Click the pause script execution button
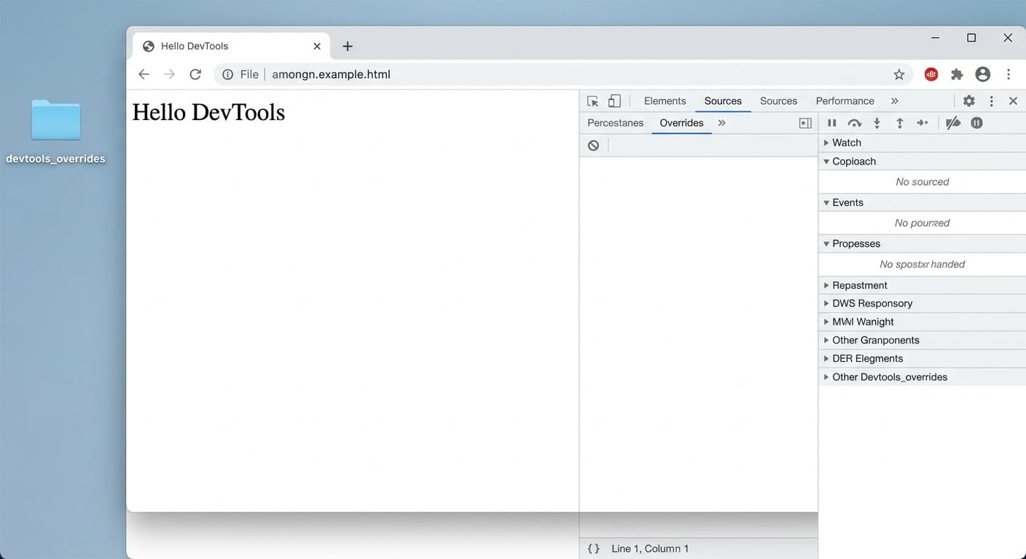The height and width of the screenshot is (559, 1026). 831,123
